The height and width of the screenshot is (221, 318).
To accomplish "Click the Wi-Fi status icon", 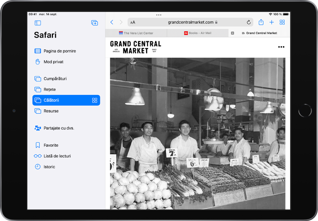I will (270, 14).
